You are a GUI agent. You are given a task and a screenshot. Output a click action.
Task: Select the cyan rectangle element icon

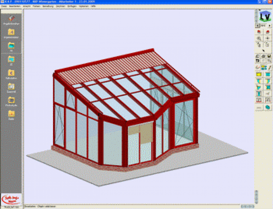pyautogui.click(x=268, y=75)
